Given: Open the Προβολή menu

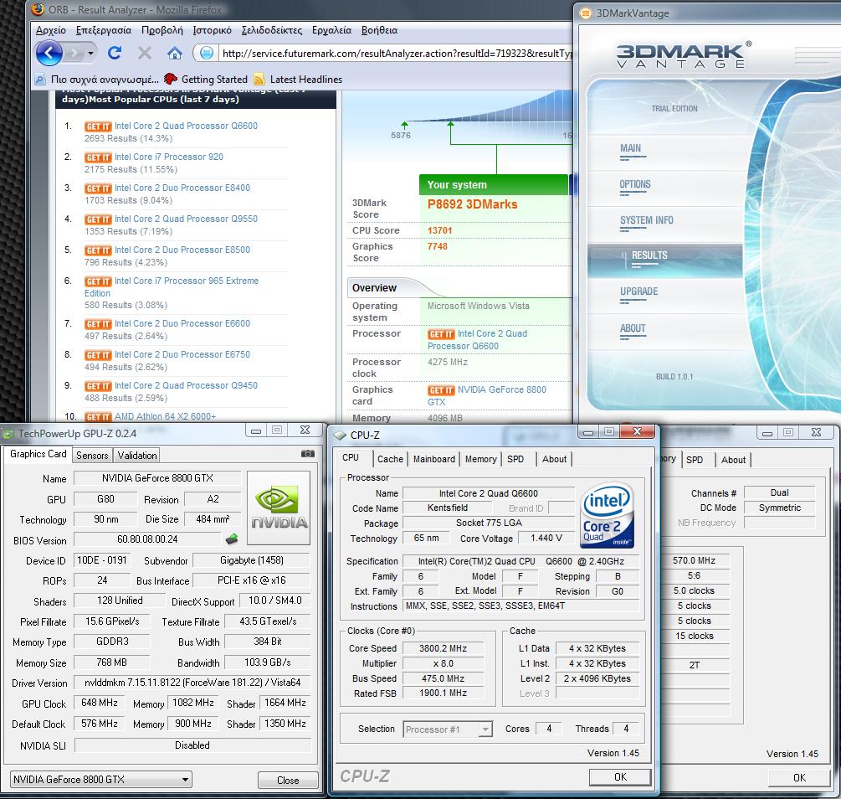Looking at the screenshot, I should tap(162, 30).
